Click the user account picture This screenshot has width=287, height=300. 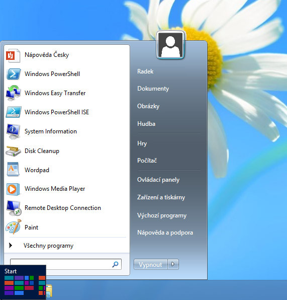pyautogui.click(x=170, y=45)
